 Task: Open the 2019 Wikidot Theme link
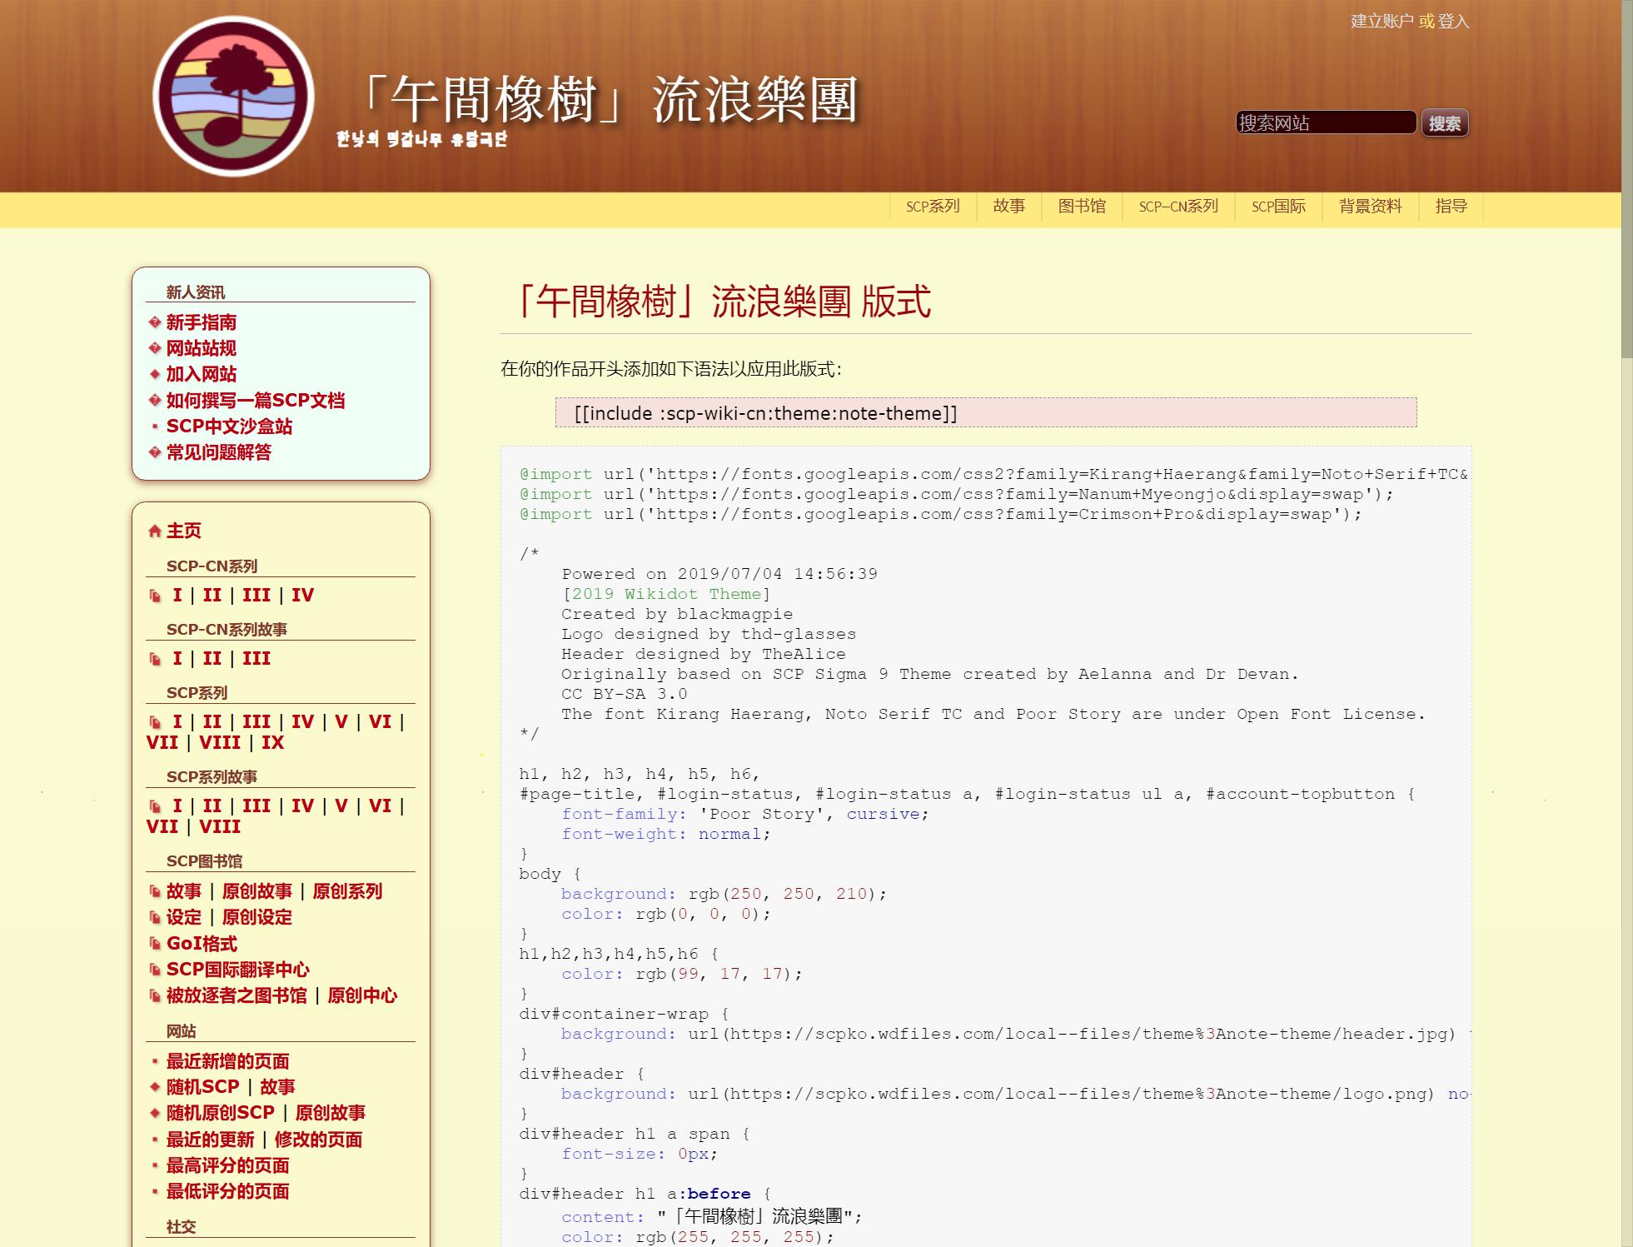(666, 594)
